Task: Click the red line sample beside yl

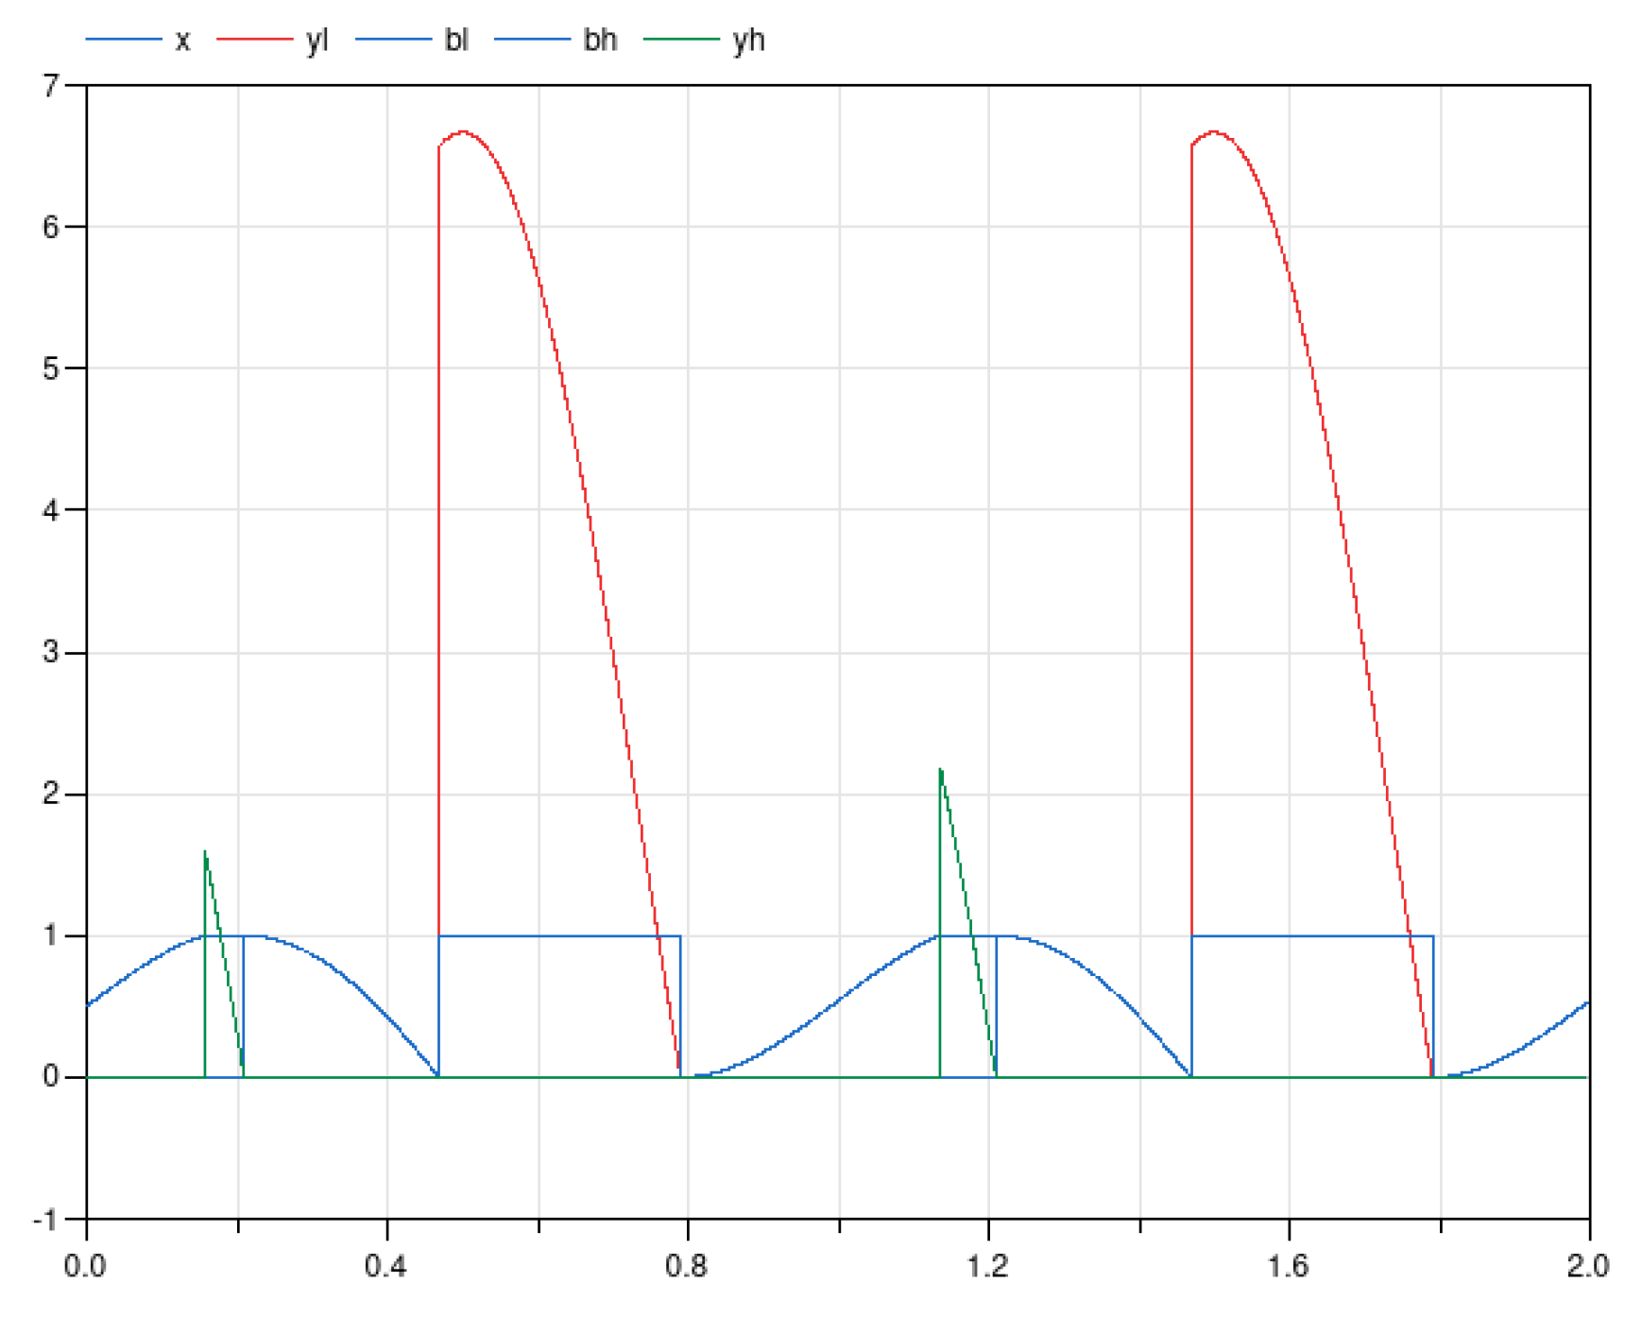Action: (254, 40)
